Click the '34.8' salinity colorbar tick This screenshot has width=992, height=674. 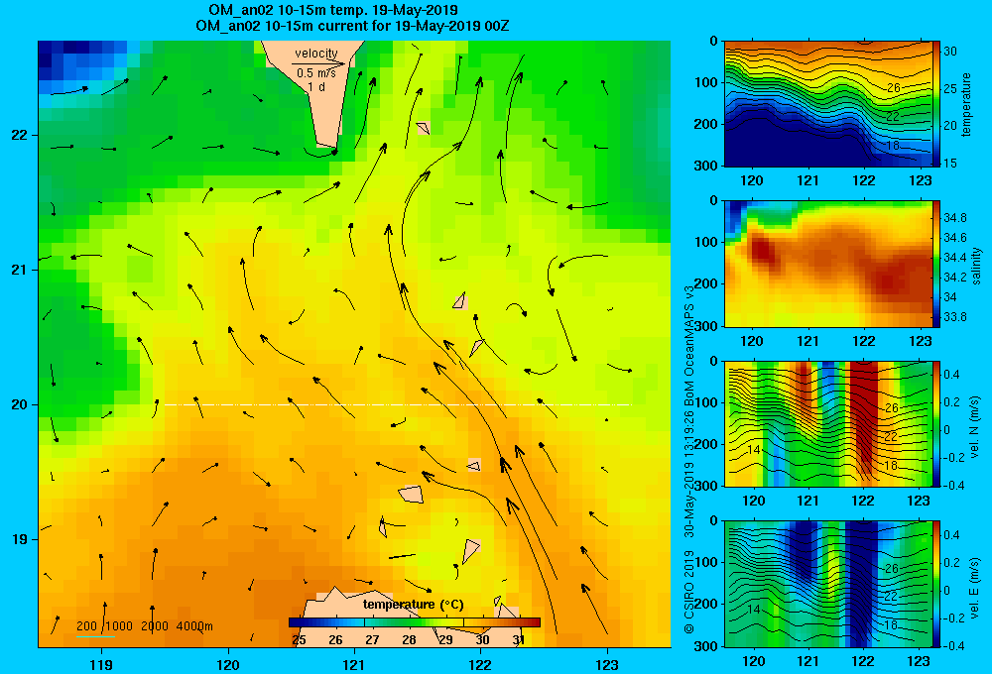[954, 217]
